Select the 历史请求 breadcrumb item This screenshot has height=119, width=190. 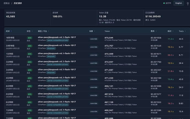click(18, 3)
